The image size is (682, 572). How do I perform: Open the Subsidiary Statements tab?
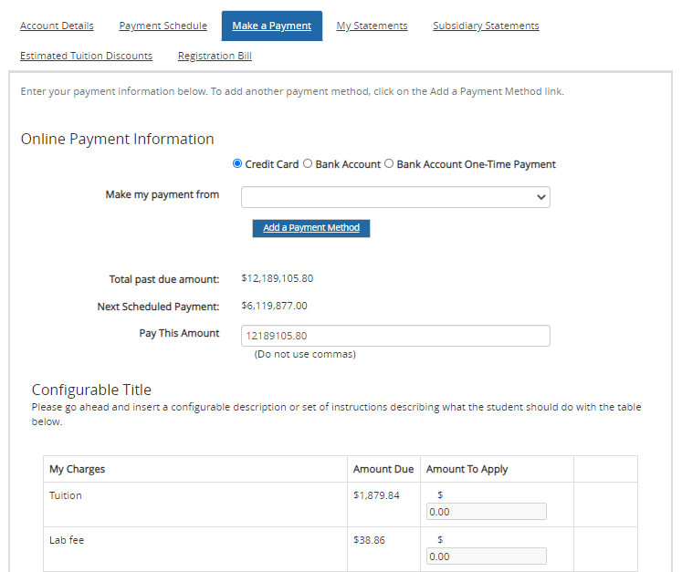pyautogui.click(x=486, y=26)
